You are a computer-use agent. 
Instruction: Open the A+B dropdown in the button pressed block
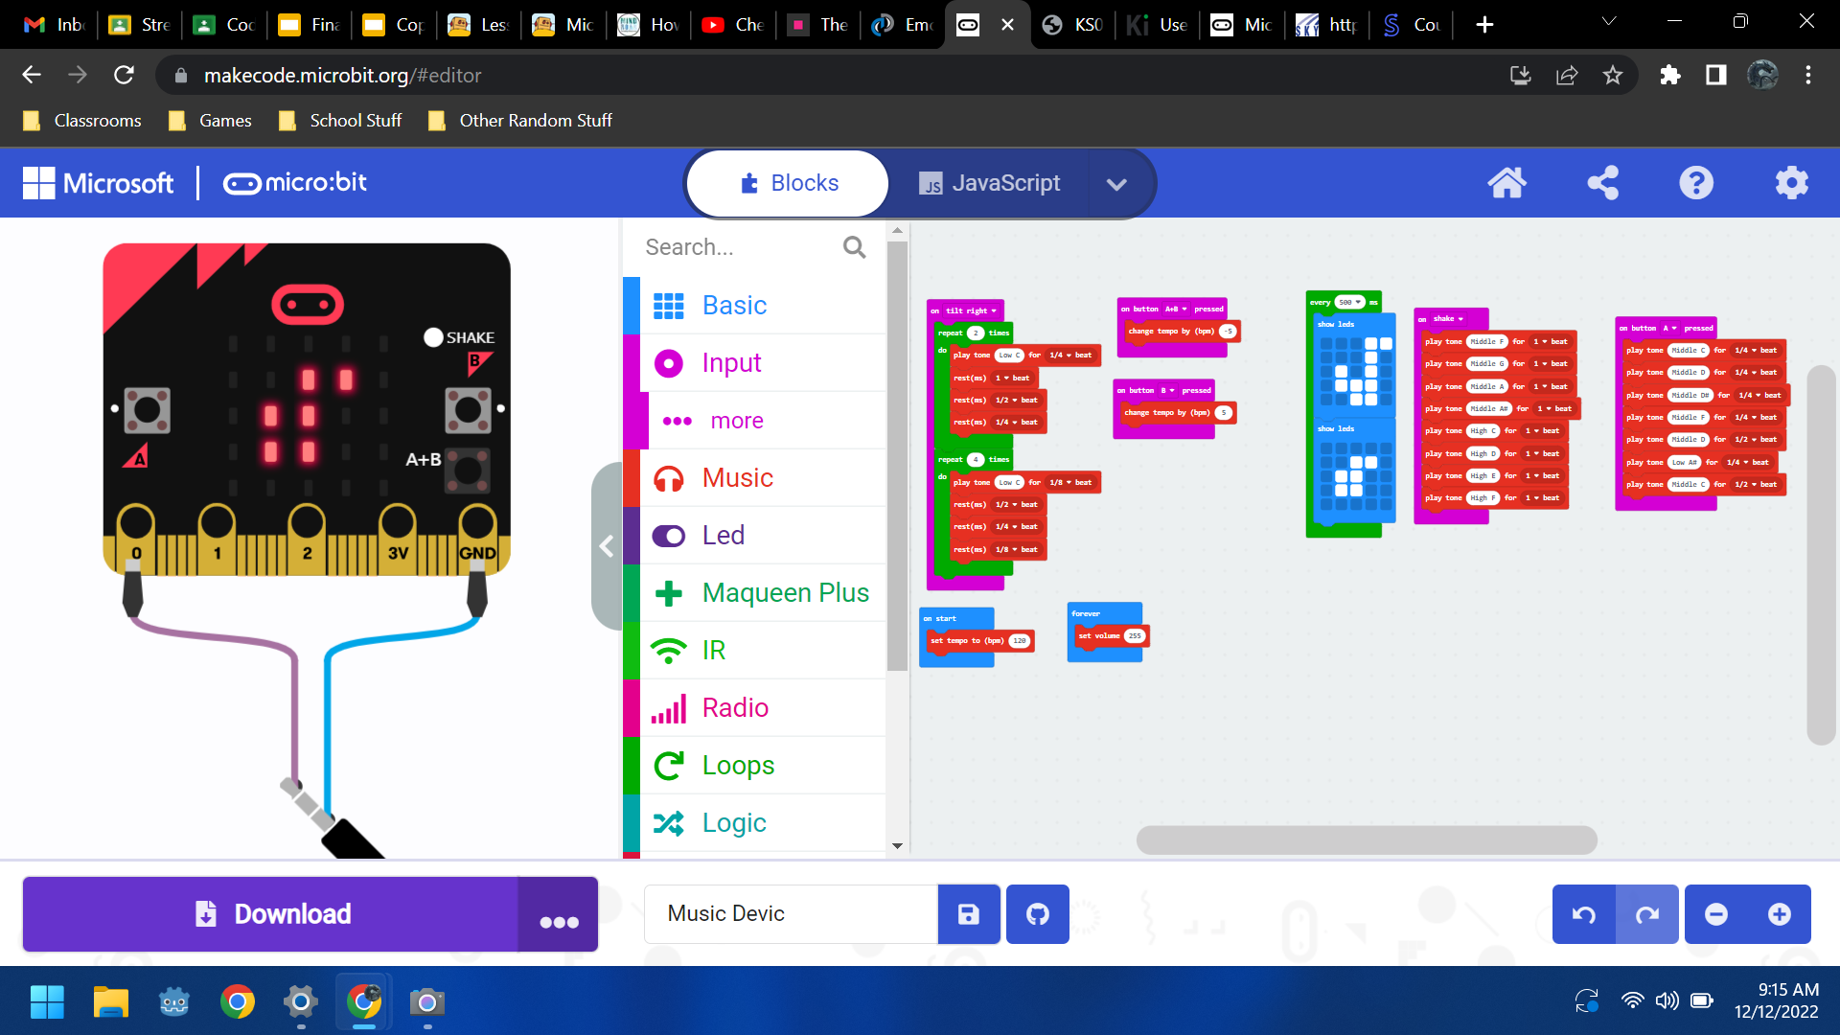click(x=1175, y=309)
